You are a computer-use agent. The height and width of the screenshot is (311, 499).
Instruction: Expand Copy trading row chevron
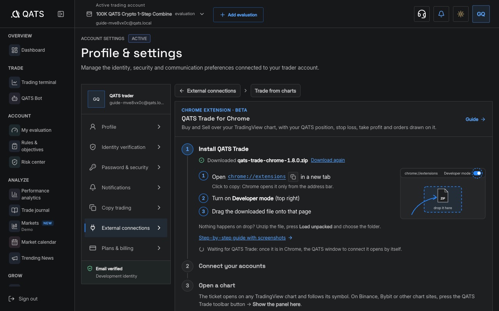(159, 208)
